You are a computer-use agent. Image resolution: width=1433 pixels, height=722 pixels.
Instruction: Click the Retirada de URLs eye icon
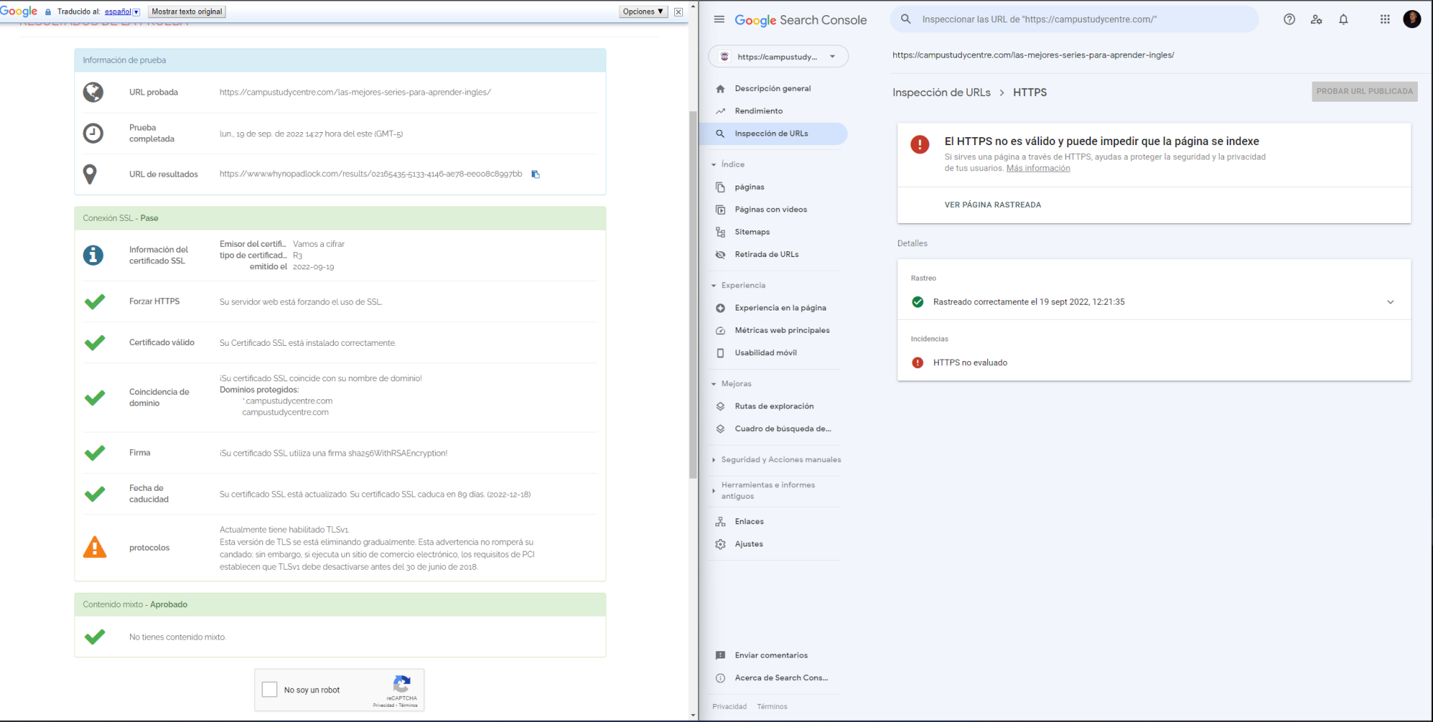click(720, 254)
